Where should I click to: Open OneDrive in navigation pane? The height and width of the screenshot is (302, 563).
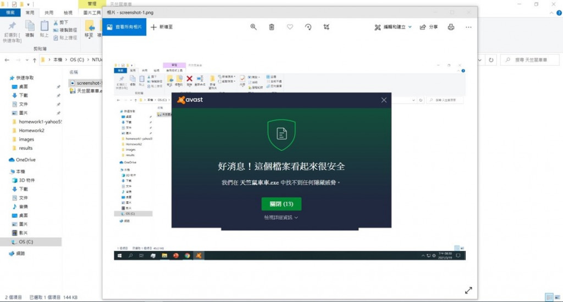click(x=22, y=159)
